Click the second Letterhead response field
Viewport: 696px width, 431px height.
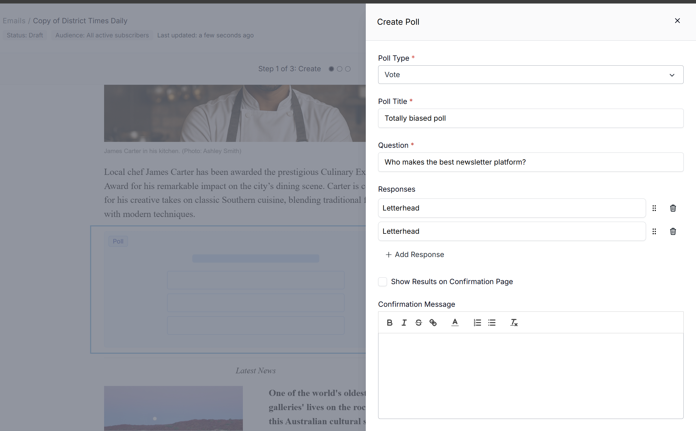[512, 231]
